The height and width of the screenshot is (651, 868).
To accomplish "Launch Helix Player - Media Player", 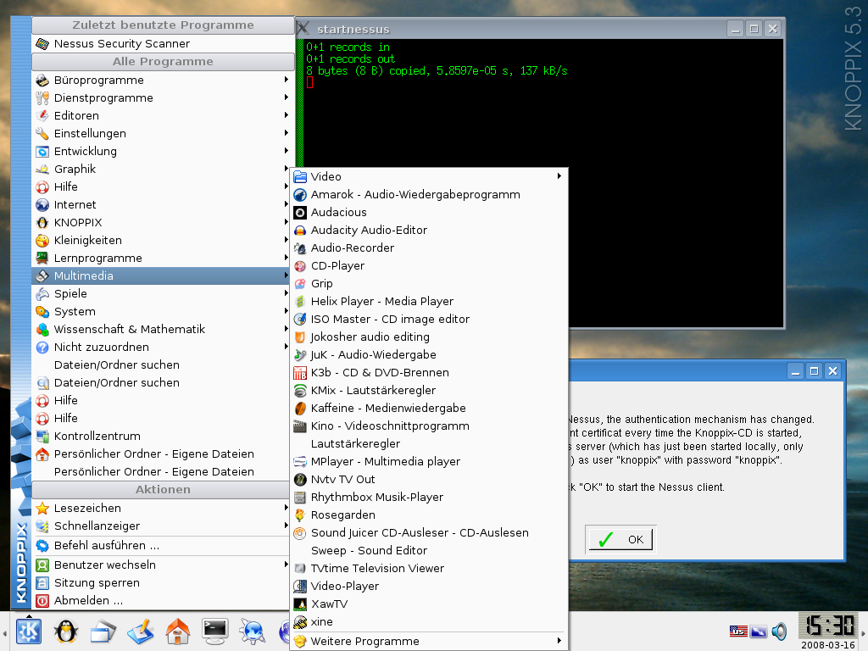I will [429, 301].
